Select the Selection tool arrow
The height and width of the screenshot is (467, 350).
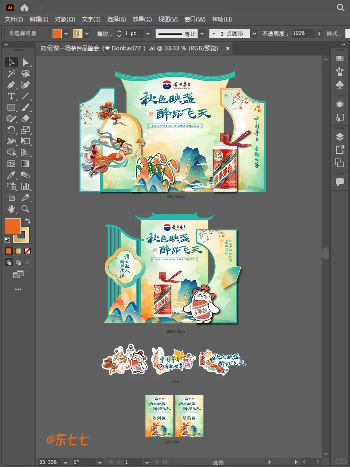point(11,62)
